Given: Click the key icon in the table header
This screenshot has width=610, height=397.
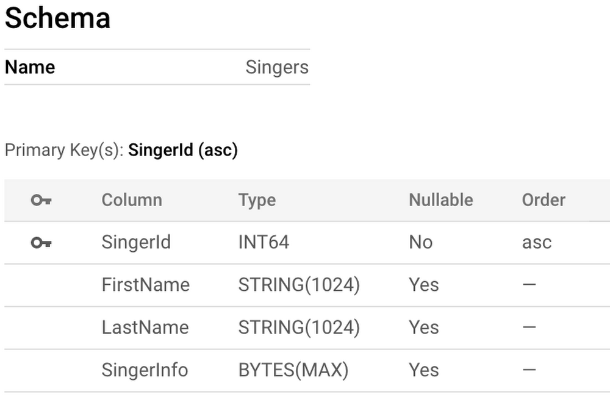Looking at the screenshot, I should click(41, 200).
